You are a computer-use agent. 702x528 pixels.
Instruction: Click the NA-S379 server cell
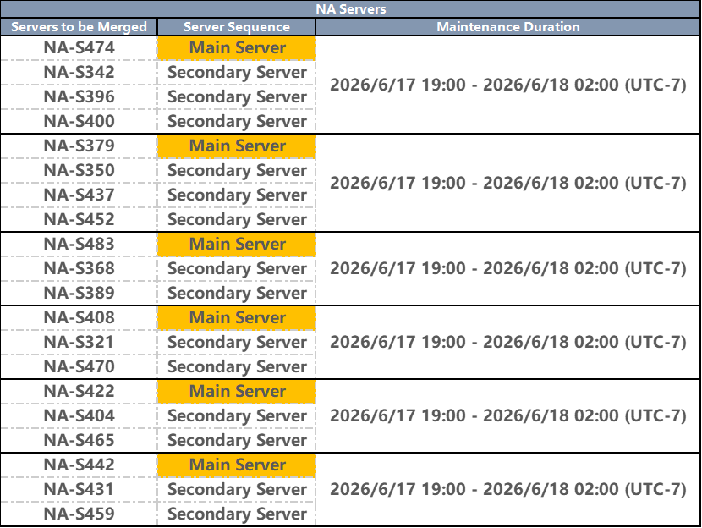(79, 146)
